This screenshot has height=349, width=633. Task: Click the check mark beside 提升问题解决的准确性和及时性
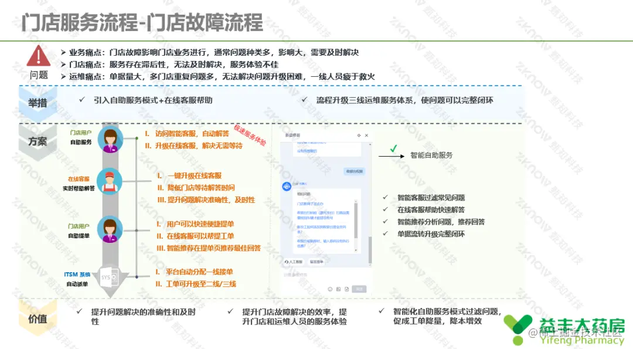coord(80,311)
